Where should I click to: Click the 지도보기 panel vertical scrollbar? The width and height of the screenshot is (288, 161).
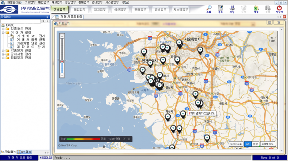coord(282,90)
